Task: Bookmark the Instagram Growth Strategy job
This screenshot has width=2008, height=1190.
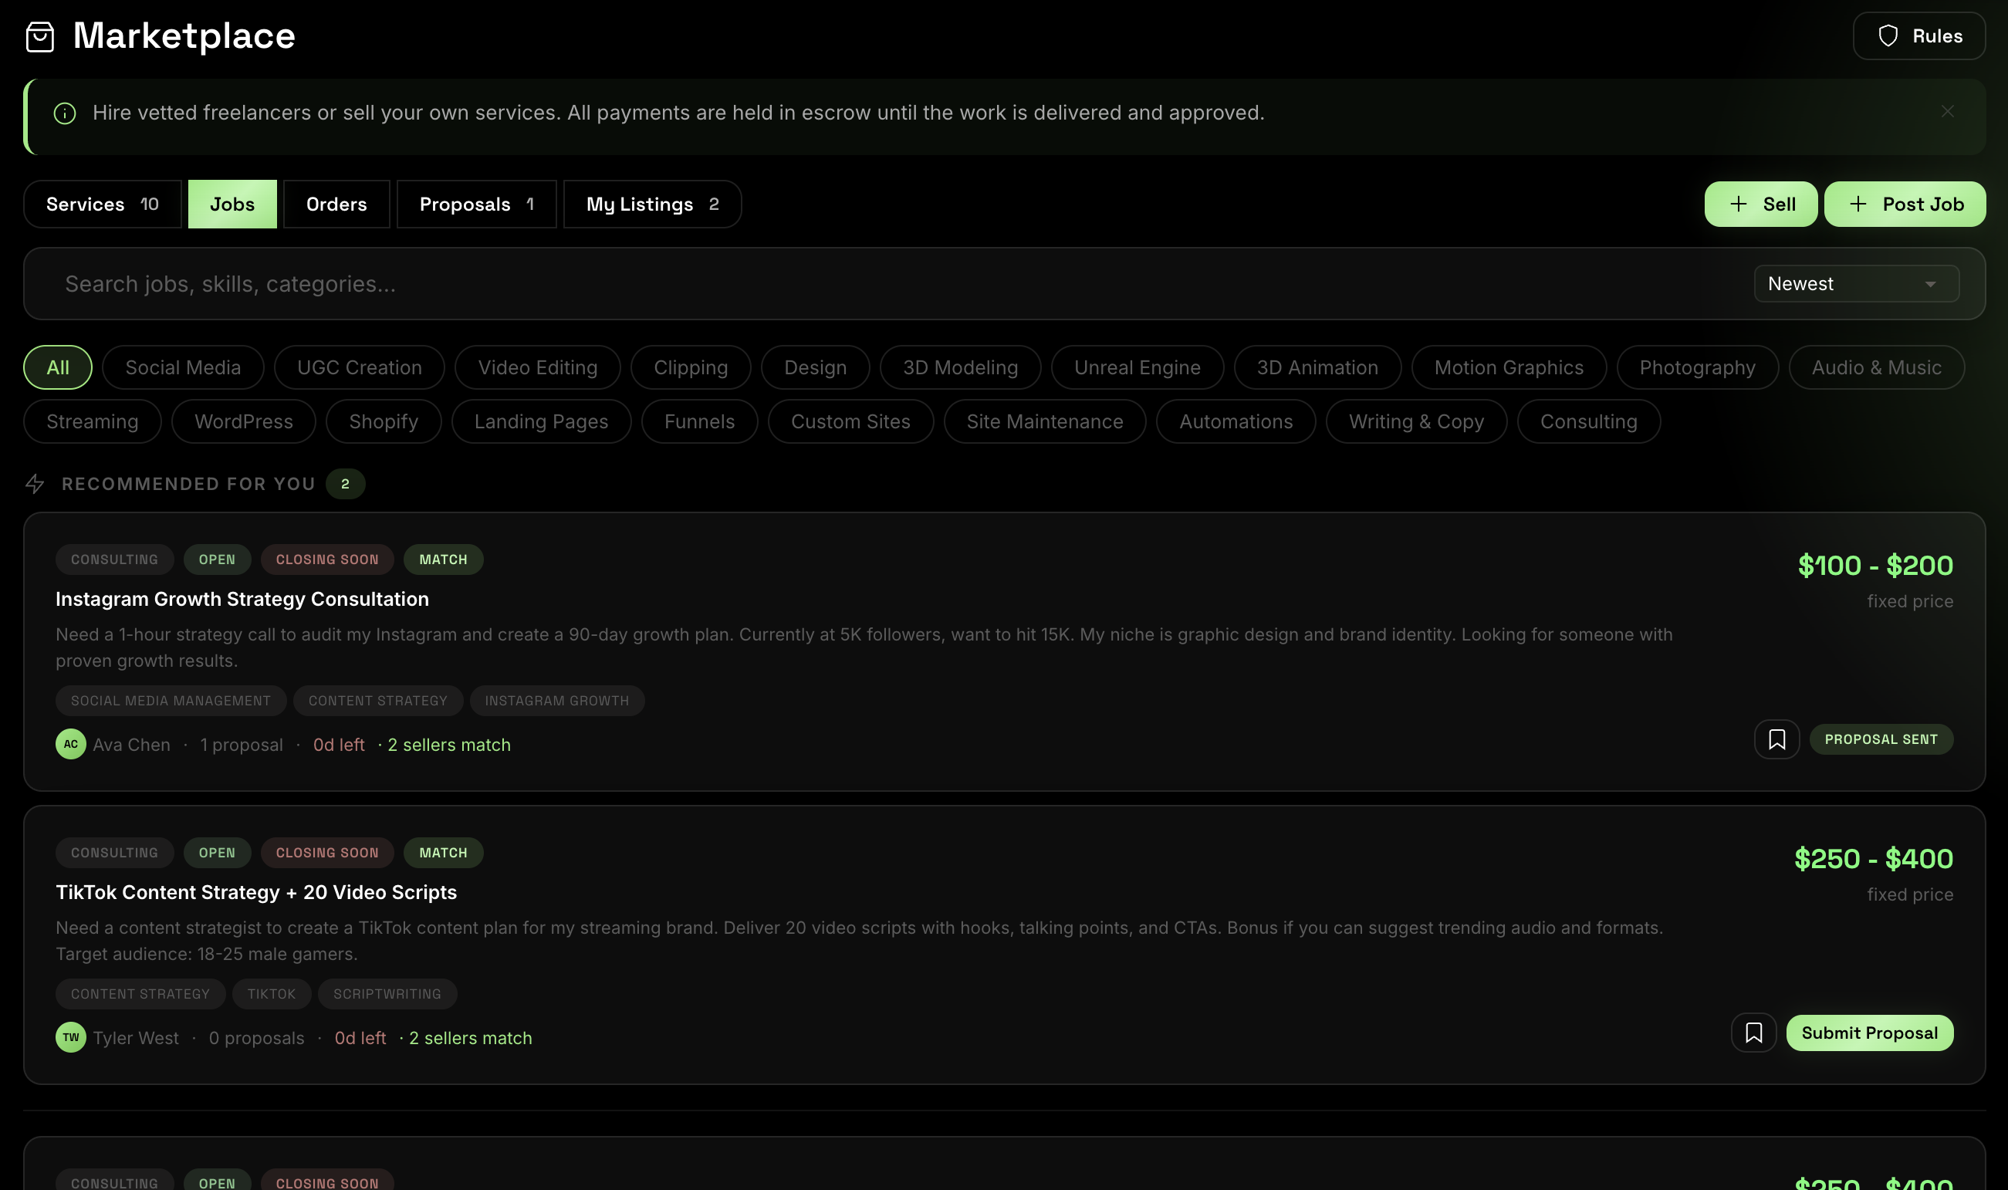Action: click(1776, 739)
